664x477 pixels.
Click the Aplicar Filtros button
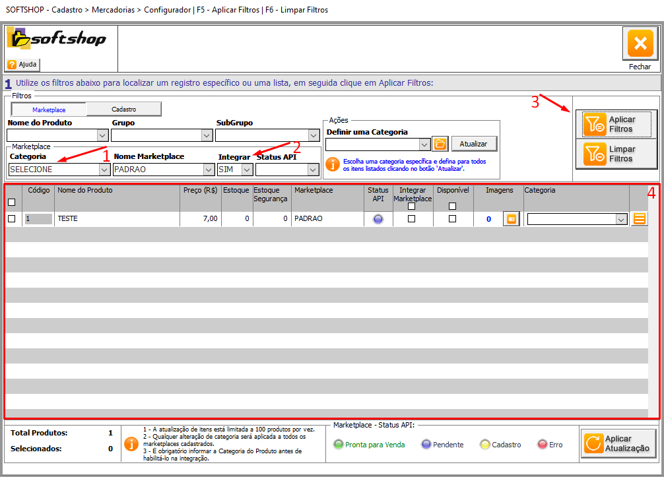616,124
